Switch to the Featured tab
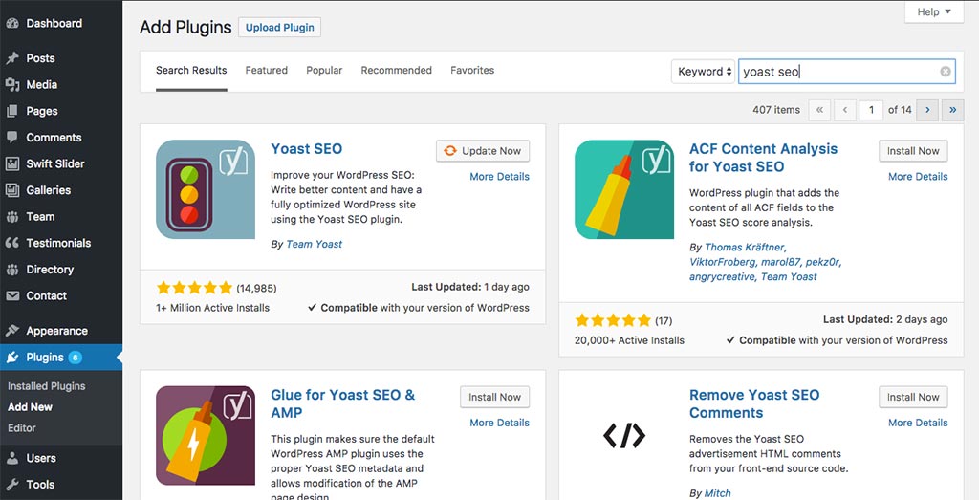Screen dimensions: 979x500 pos(267,71)
